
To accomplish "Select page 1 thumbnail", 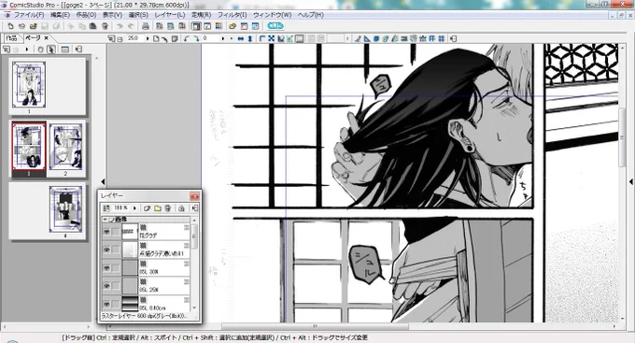I will [29, 85].
